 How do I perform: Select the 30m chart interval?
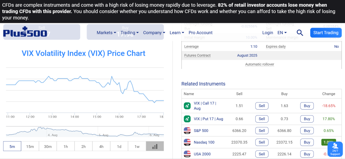[x=48, y=147]
